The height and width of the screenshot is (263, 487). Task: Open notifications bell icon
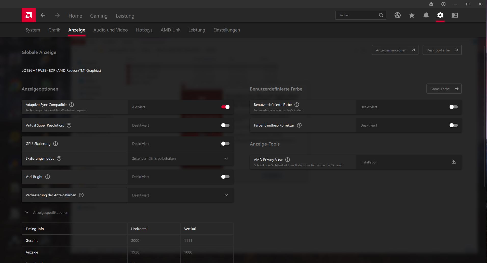[x=426, y=15]
